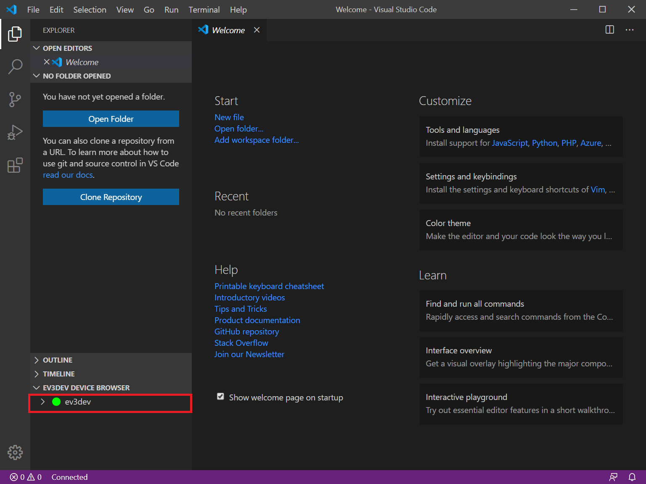Open the Help menu
Viewport: 646px width, 484px height.
point(238,9)
